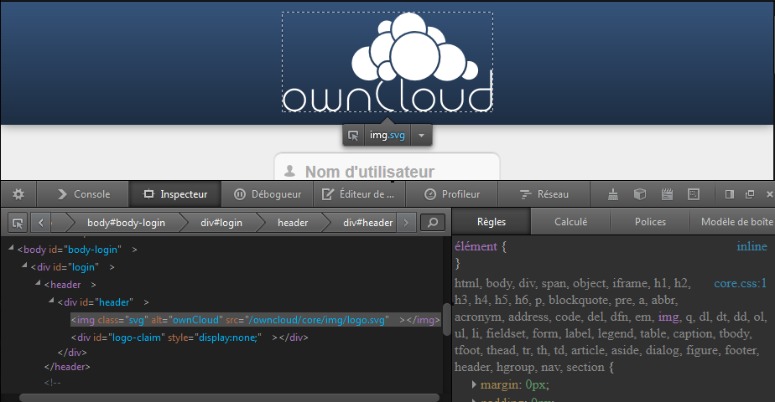Collapse the div id="header" node
This screenshot has height=402, width=775.
pos(51,301)
